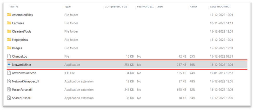This screenshot has height=110, width=254.
Task: Select the networkminericon file icon
Action: (x=9, y=73)
